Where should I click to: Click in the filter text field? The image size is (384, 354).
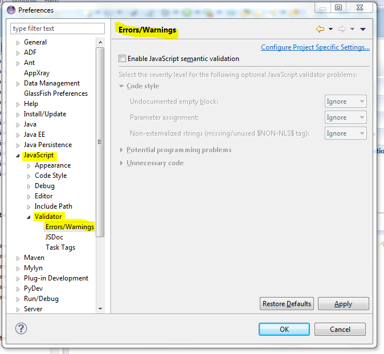pos(58,29)
